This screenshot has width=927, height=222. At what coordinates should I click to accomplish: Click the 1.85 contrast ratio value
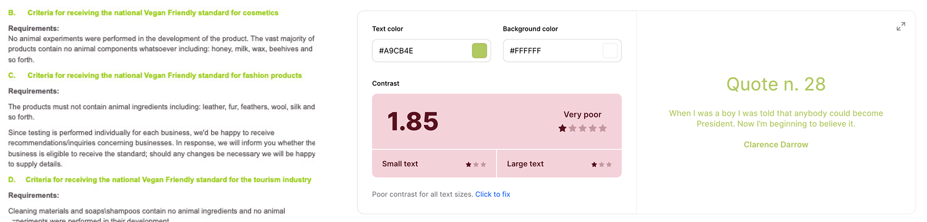[x=413, y=121]
